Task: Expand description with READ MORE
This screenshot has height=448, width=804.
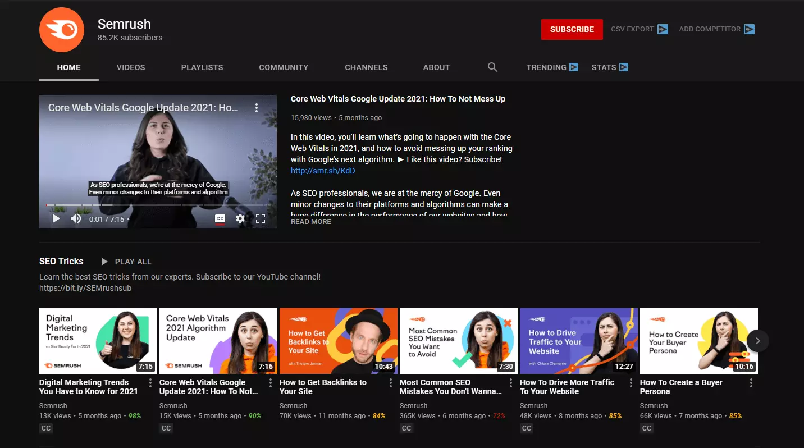Action: point(311,222)
